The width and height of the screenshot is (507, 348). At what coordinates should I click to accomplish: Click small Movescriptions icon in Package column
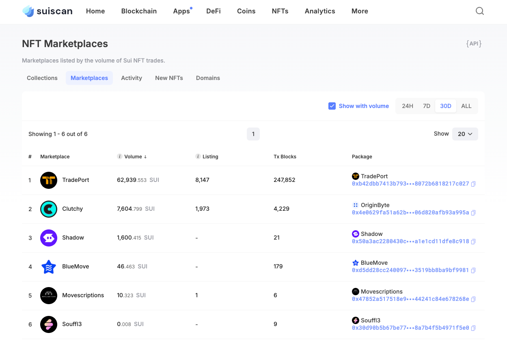356,292
